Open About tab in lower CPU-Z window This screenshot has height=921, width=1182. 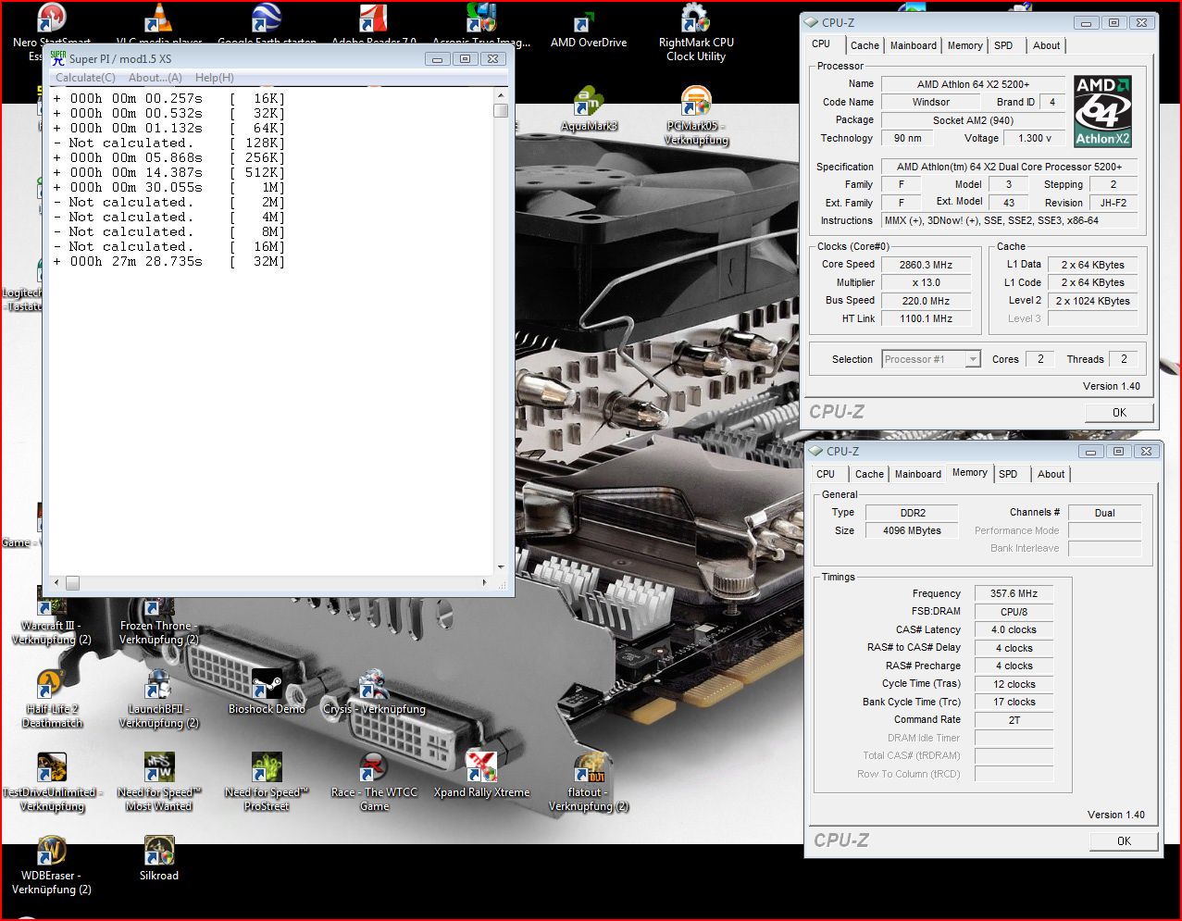pyautogui.click(x=1051, y=474)
